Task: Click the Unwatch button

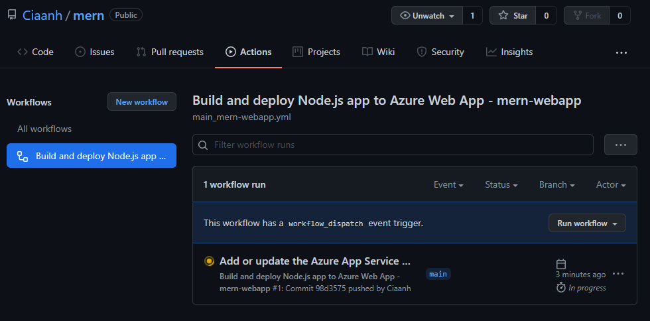Action: click(427, 16)
